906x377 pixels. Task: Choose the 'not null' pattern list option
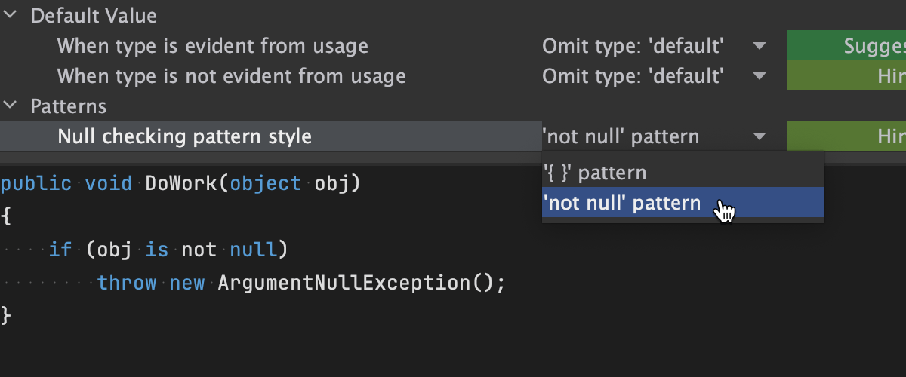(x=621, y=203)
